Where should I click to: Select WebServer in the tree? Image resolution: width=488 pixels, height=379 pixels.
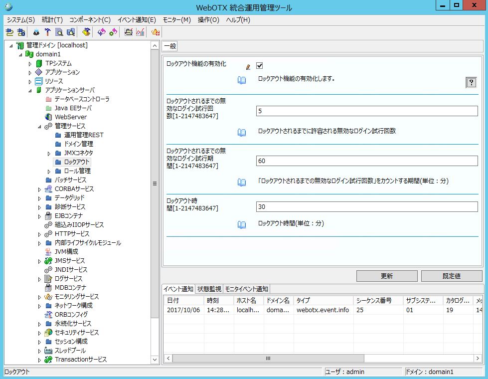[70, 117]
